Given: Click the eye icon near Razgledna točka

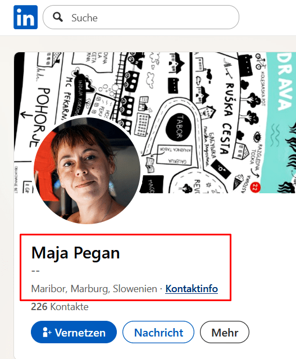Looking at the screenshot, I should (257, 137).
